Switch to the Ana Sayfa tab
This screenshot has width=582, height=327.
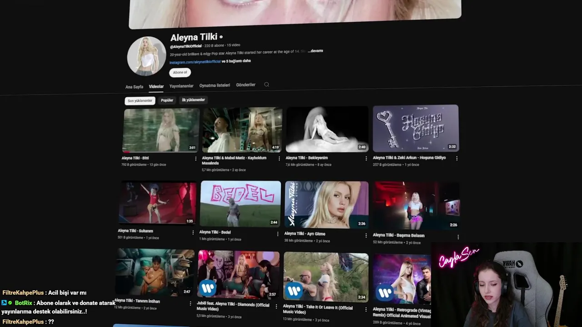coord(134,87)
